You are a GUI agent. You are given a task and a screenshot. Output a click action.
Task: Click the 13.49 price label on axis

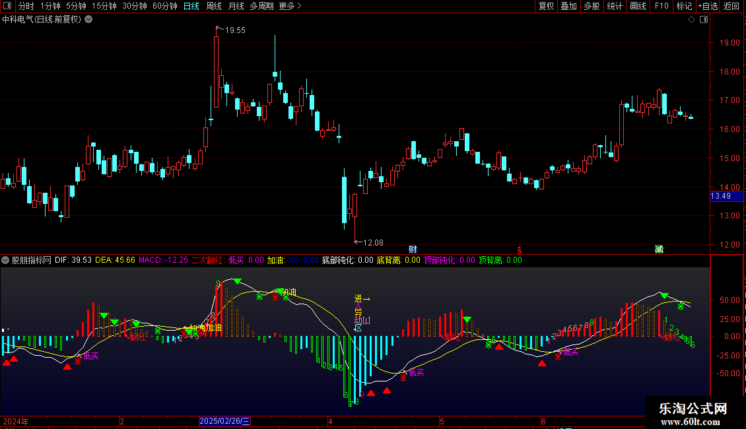point(726,196)
